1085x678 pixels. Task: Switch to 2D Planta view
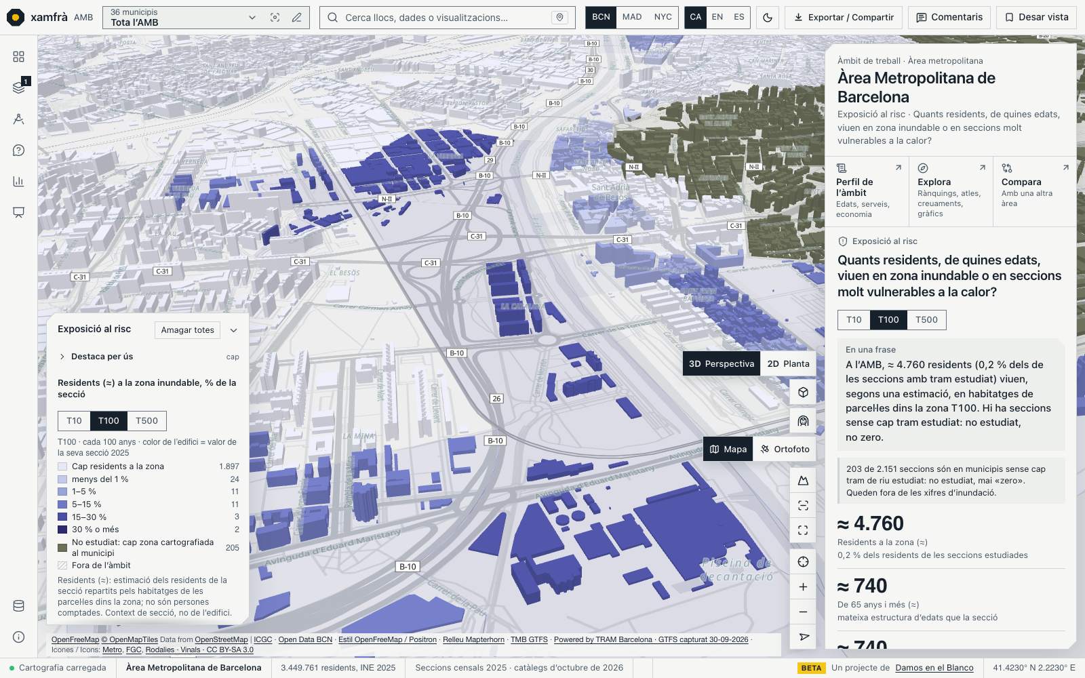[x=788, y=363]
